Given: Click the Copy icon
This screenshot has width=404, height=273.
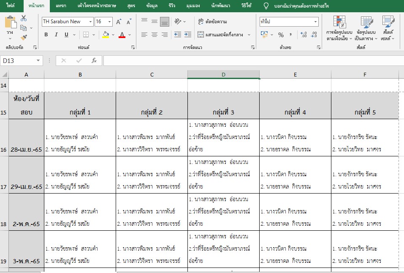Looking at the screenshot, I should tap(24, 27).
